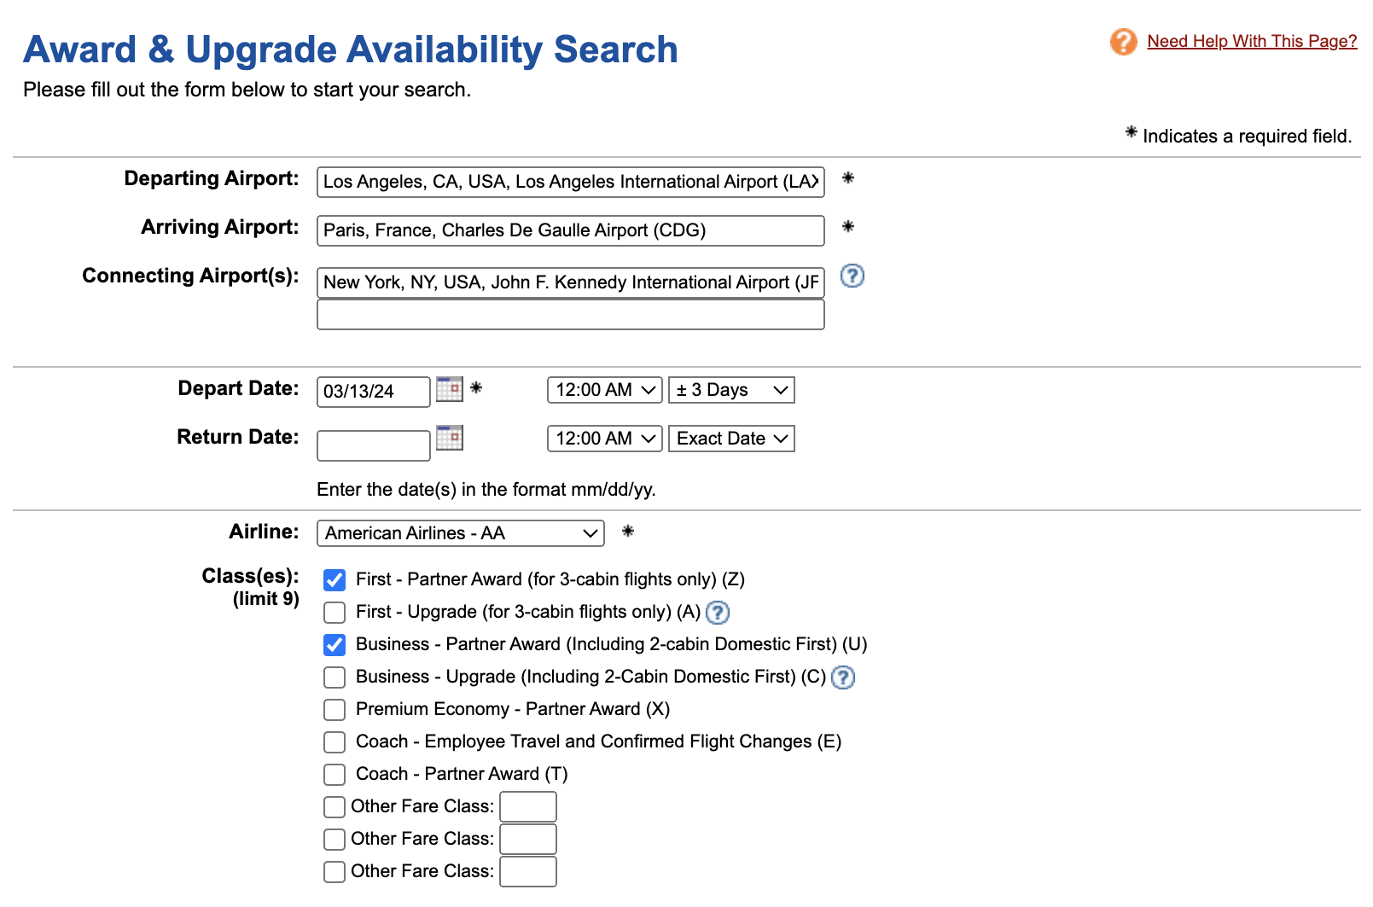
Task: Click the empty Return Date field
Action: click(374, 445)
